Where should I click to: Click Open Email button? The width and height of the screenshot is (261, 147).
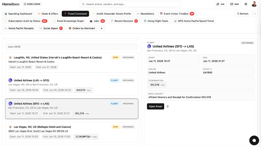coord(155,106)
